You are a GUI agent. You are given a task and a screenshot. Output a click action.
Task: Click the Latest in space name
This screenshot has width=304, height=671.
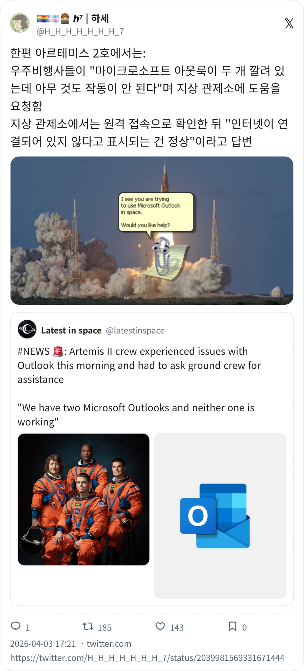click(x=71, y=330)
